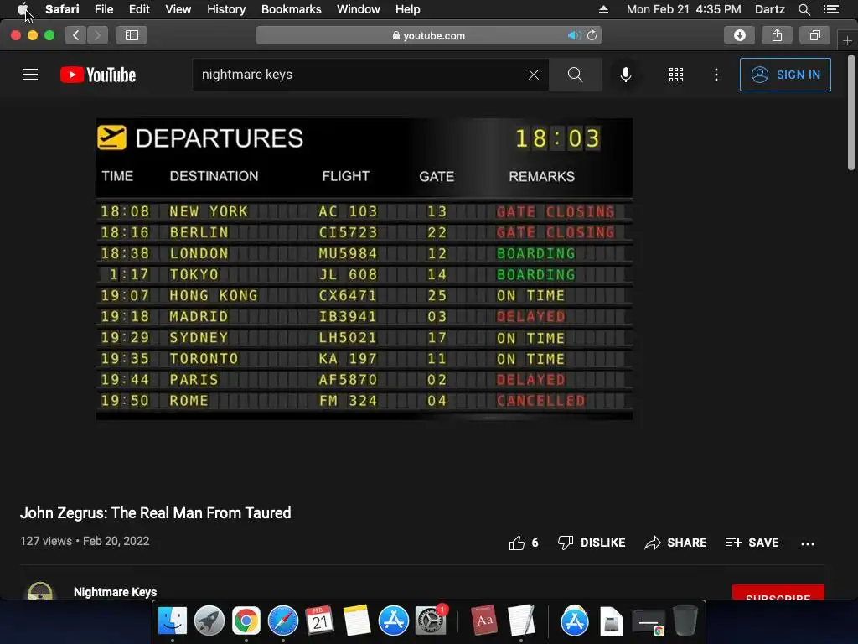This screenshot has height=644, width=858.
Task: Open Notification Center
Action: [830, 9]
